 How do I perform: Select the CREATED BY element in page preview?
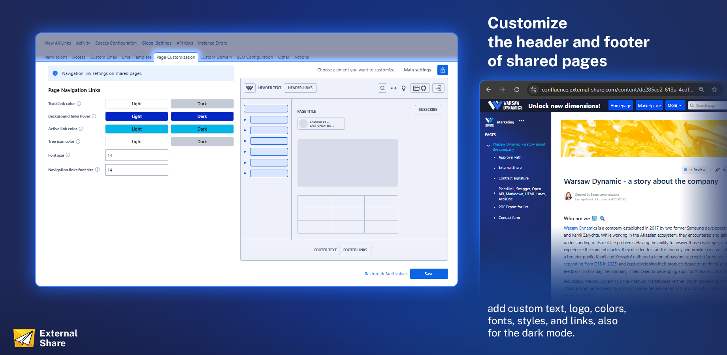click(321, 123)
